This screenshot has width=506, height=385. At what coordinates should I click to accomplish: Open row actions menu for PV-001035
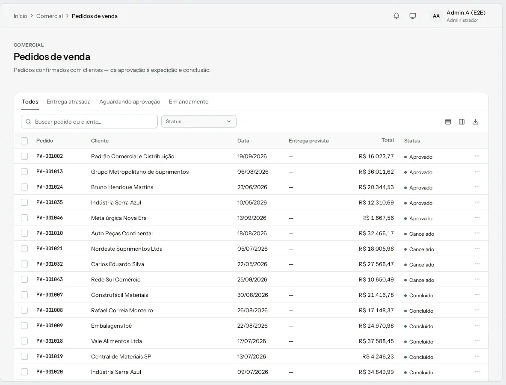coord(477,202)
